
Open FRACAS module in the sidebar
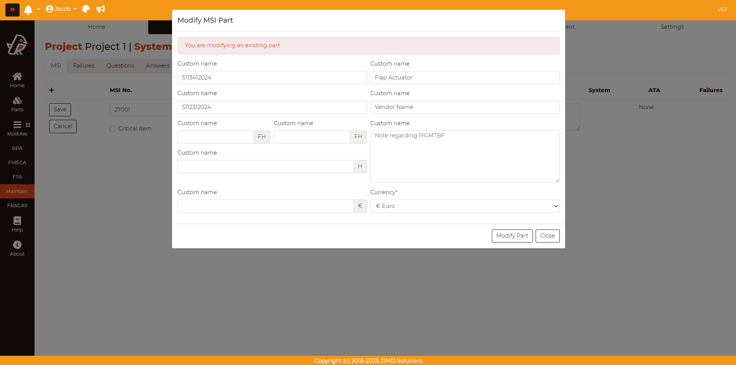coord(17,205)
